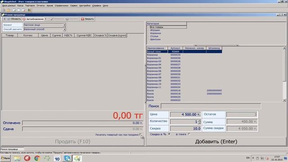This screenshot has width=288, height=162.
Task: Open the Способ расчета dropdown
Action: click(x=64, y=29)
